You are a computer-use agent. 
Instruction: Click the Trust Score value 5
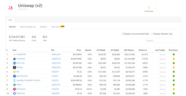(x=149, y=8)
